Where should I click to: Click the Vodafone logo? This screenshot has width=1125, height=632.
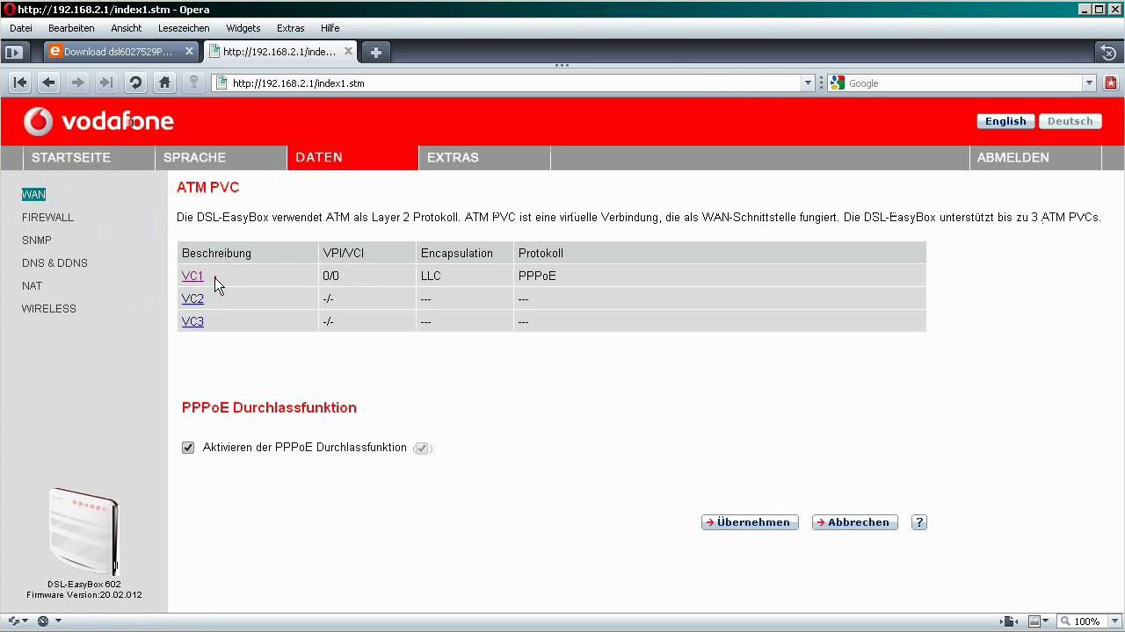pyautogui.click(x=98, y=121)
